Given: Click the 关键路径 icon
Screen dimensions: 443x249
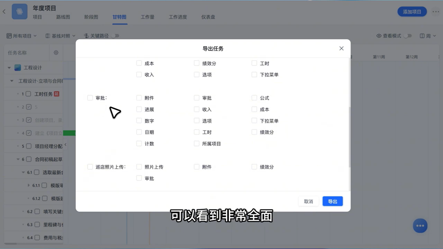Looking at the screenshot, I should pyautogui.click(x=86, y=36).
